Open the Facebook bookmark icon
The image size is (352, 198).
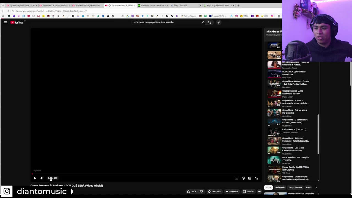[103, 16]
